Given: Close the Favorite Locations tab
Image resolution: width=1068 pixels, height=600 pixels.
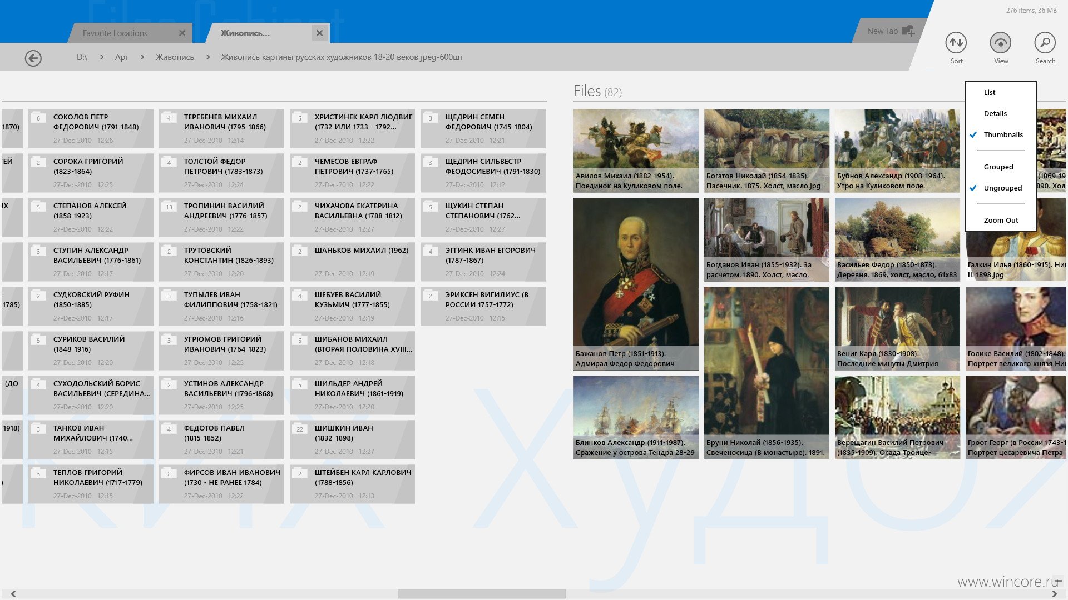Looking at the screenshot, I should point(182,33).
